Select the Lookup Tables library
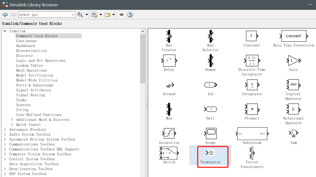Screen dimensions: 316x177 coord(29,65)
